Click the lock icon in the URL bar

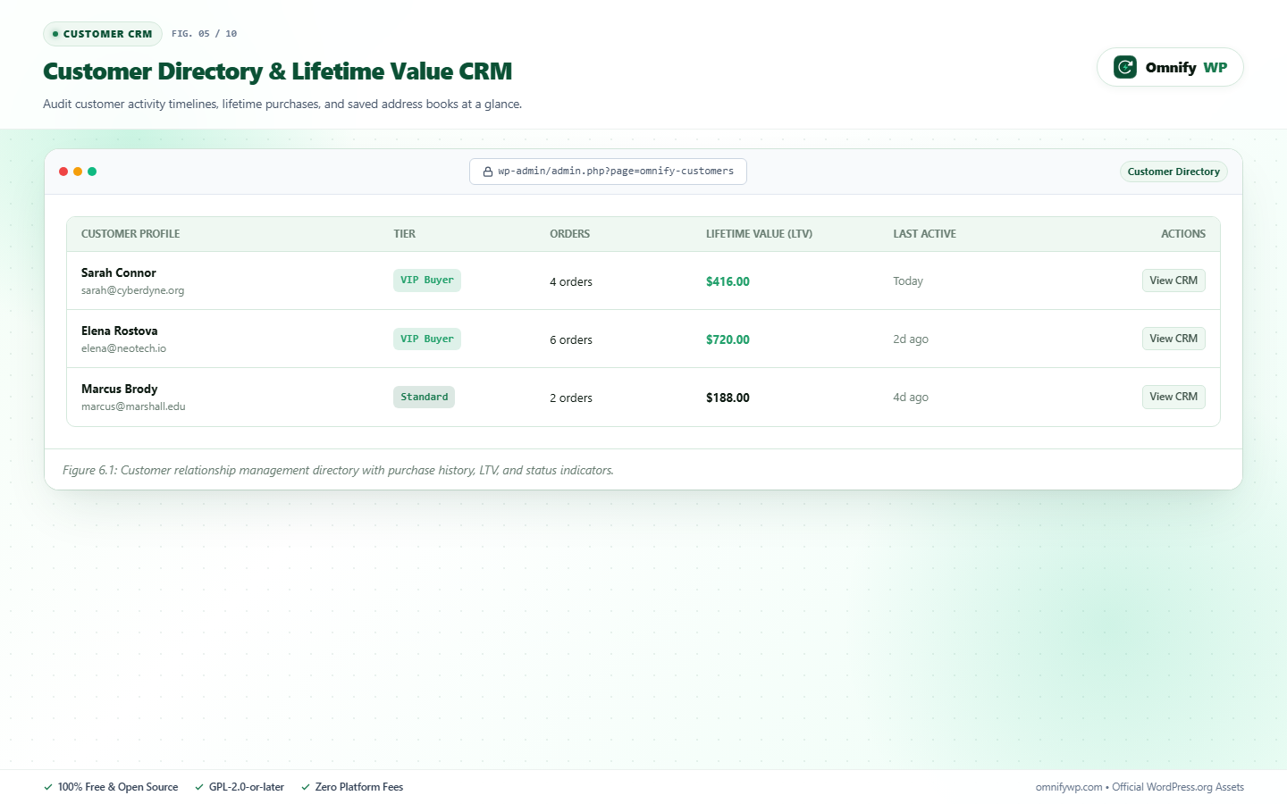tap(488, 172)
